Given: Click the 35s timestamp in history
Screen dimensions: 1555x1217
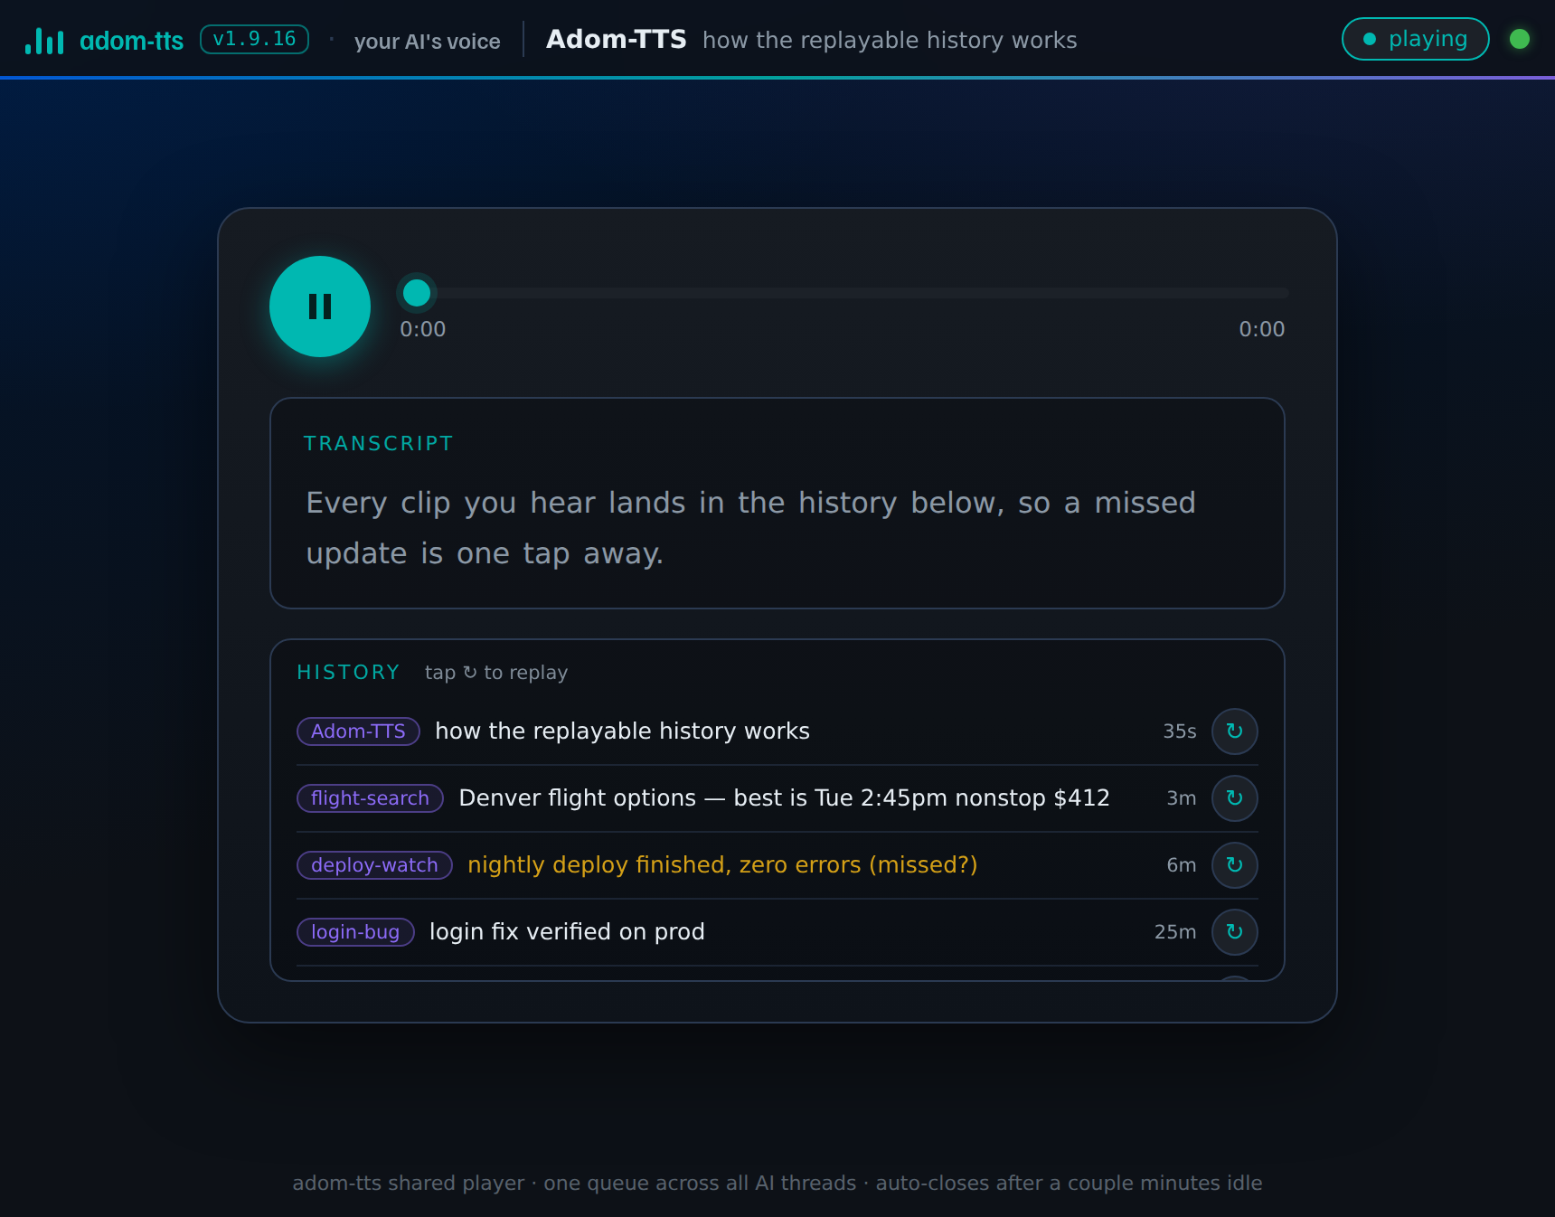Looking at the screenshot, I should pyautogui.click(x=1180, y=731).
